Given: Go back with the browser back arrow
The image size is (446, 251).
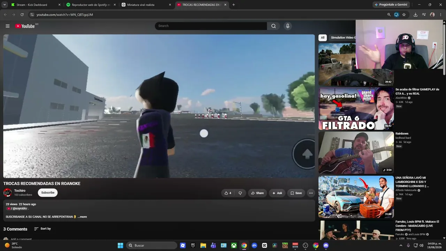Looking at the screenshot, I should point(5,15).
